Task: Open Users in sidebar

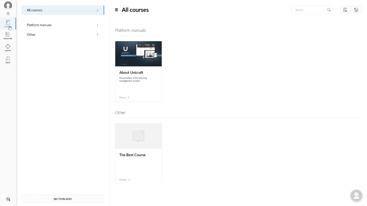Action: 8,60
